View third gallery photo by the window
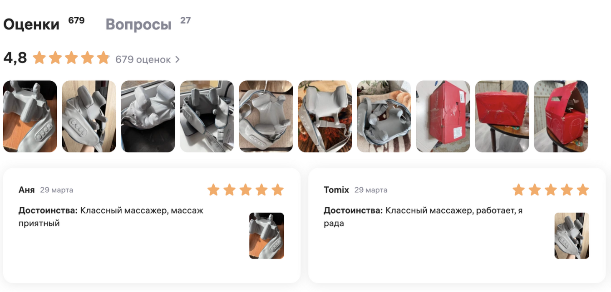The width and height of the screenshot is (611, 292). [148, 117]
